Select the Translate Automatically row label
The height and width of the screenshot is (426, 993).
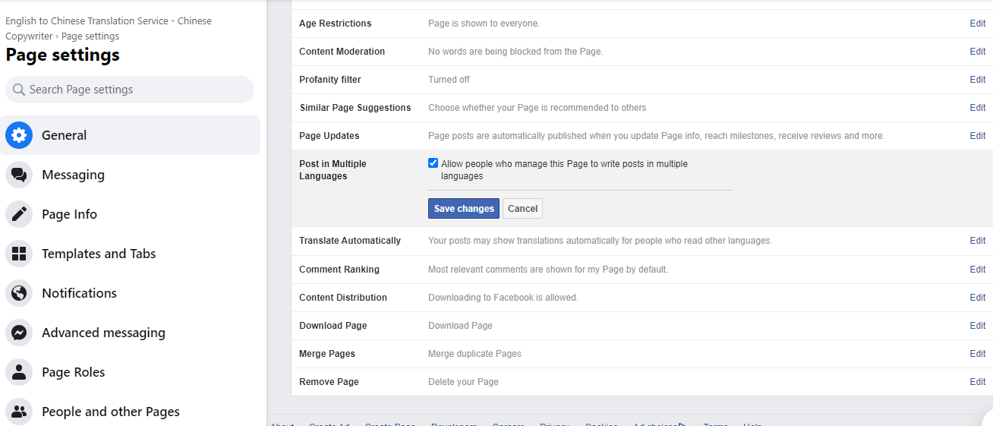[350, 241]
